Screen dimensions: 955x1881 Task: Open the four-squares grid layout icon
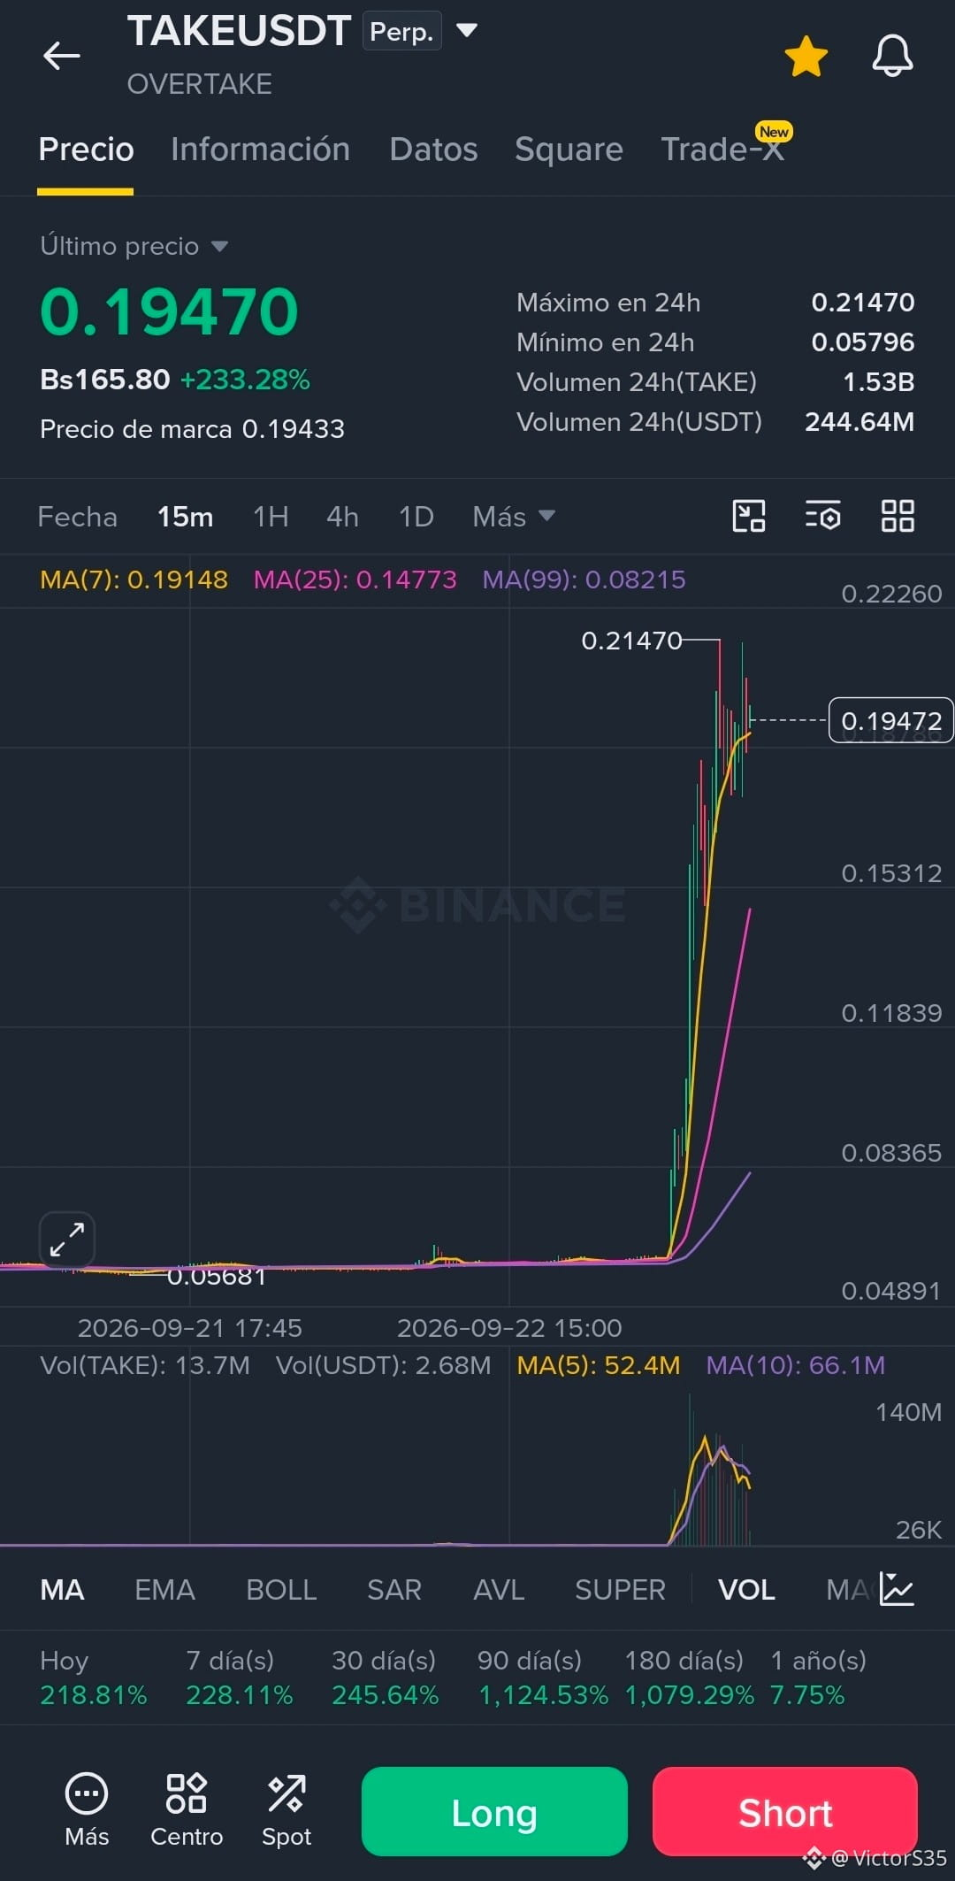(x=898, y=516)
